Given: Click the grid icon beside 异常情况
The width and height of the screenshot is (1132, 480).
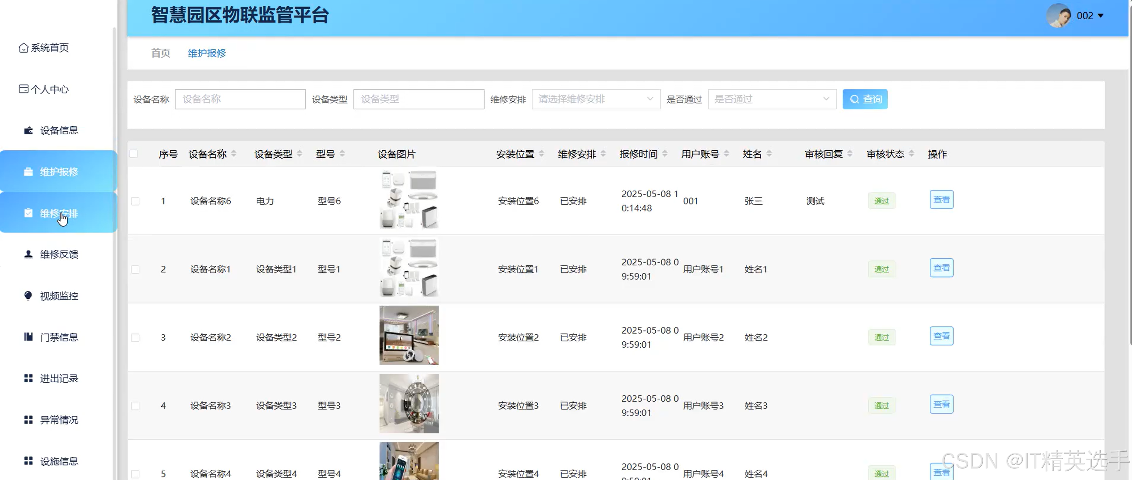Looking at the screenshot, I should pyautogui.click(x=29, y=420).
